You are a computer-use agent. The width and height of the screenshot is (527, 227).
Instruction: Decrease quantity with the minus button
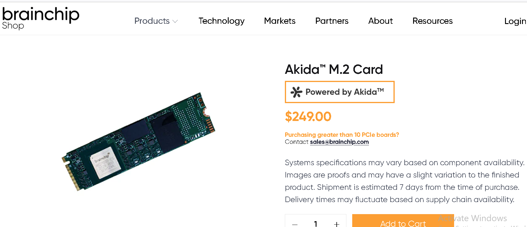tap(295, 224)
